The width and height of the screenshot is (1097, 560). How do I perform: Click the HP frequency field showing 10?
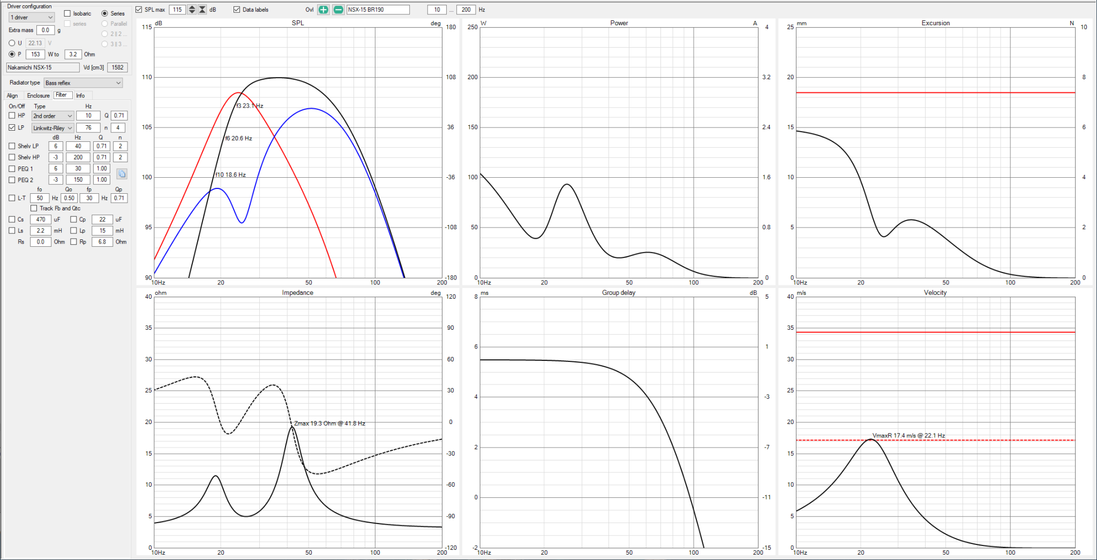click(x=88, y=116)
